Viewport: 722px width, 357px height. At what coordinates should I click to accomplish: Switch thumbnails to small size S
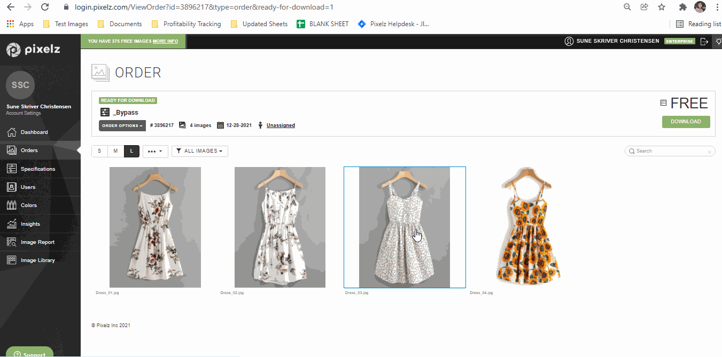click(x=99, y=151)
